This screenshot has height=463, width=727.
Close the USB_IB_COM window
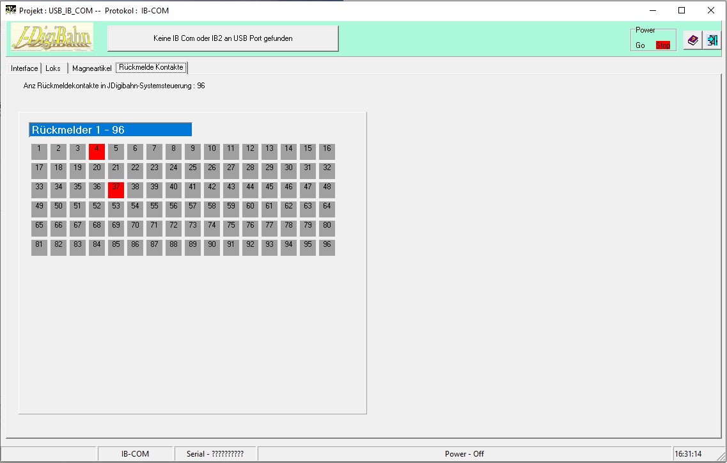(x=711, y=10)
